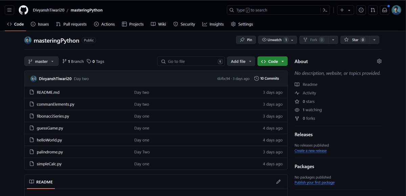Select the README tab below file list
Viewport: 406px width, 196px height.
[x=41, y=182]
